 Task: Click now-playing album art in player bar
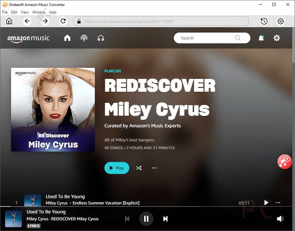coord(13,219)
